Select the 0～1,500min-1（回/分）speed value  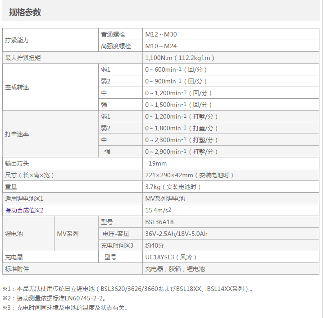tap(178, 105)
